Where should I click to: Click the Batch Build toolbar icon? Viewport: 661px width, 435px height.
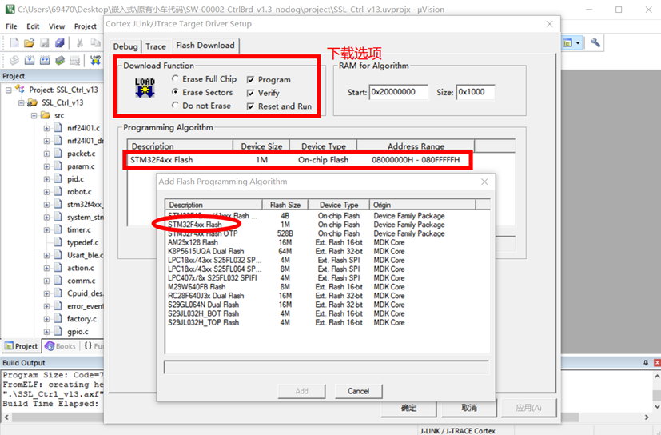[x=59, y=60]
